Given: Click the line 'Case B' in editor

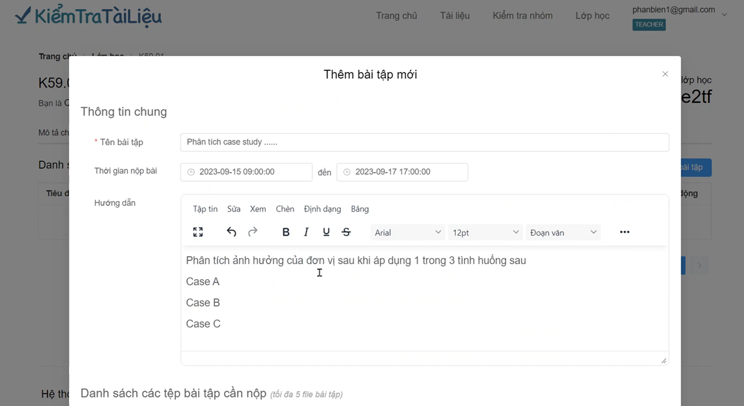Looking at the screenshot, I should click(x=203, y=303).
